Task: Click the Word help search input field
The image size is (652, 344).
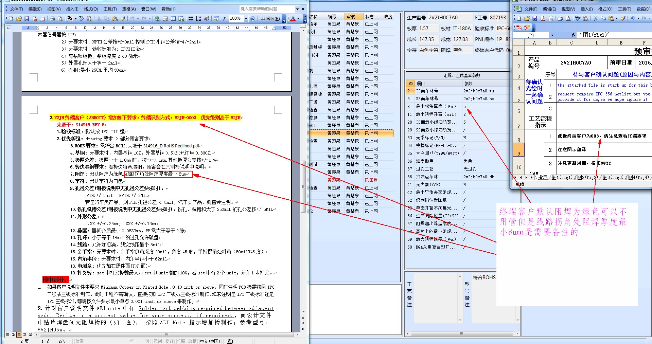Action: tap(267, 9)
